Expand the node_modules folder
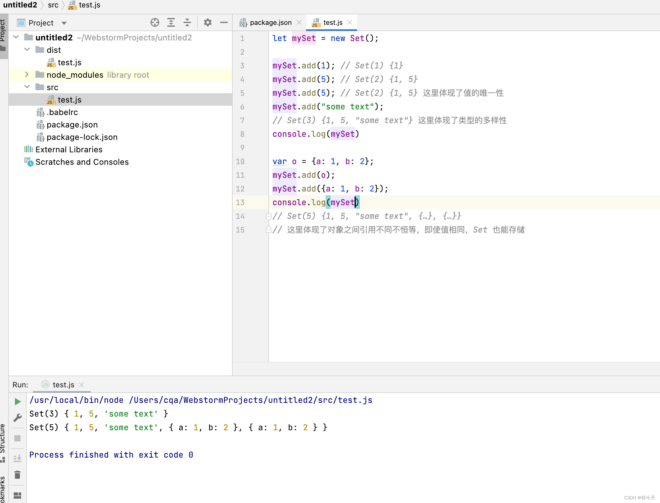This screenshot has width=660, height=503. point(27,75)
